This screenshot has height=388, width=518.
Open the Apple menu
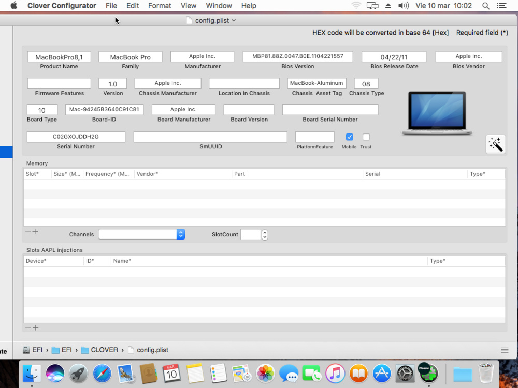click(x=14, y=6)
